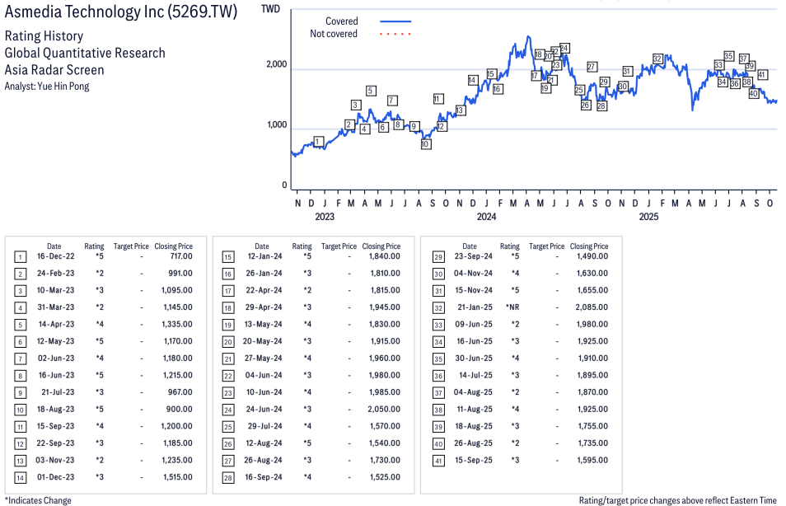The width and height of the screenshot is (786, 506).
Task: Select numbered box 1 in the table
Action: pyautogui.click(x=20, y=256)
